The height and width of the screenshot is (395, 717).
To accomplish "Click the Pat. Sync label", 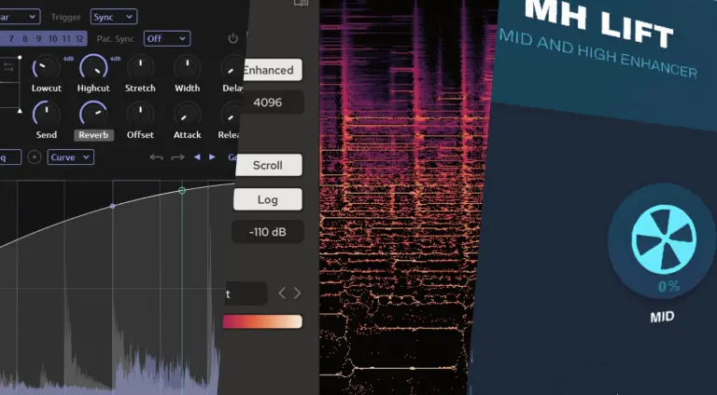I will (115, 39).
